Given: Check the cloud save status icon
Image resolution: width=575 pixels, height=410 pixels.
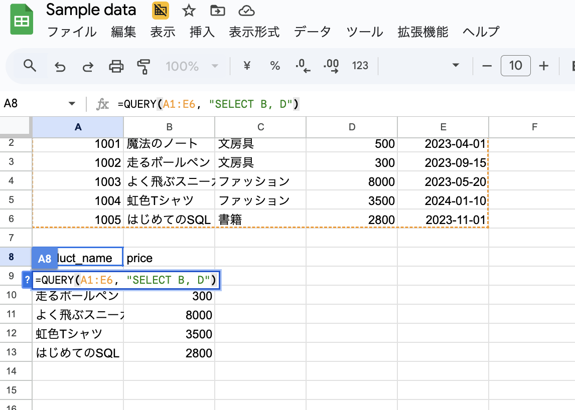Looking at the screenshot, I should click(246, 11).
